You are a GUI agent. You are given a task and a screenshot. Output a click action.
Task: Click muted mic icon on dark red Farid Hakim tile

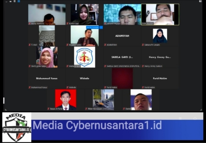point(105,87)
